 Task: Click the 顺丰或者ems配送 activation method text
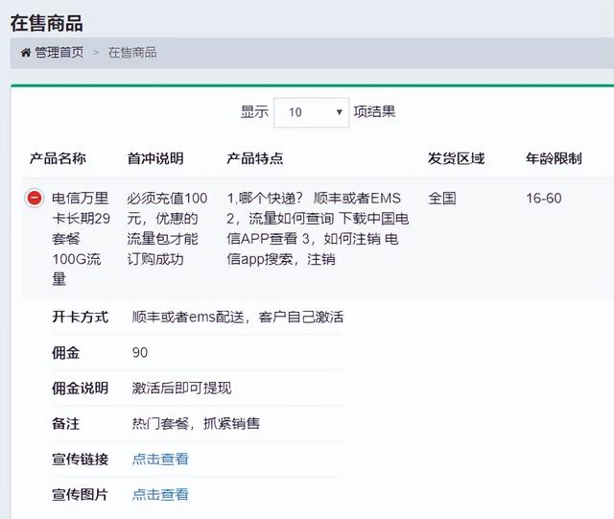click(237, 317)
